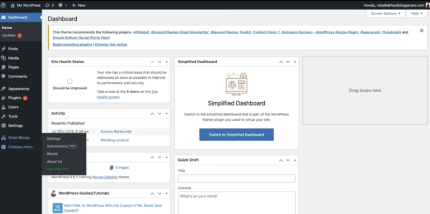This screenshot has width=430, height=214.
Task: Click the Contact Form 7 plugin link
Action: [x=266, y=32]
